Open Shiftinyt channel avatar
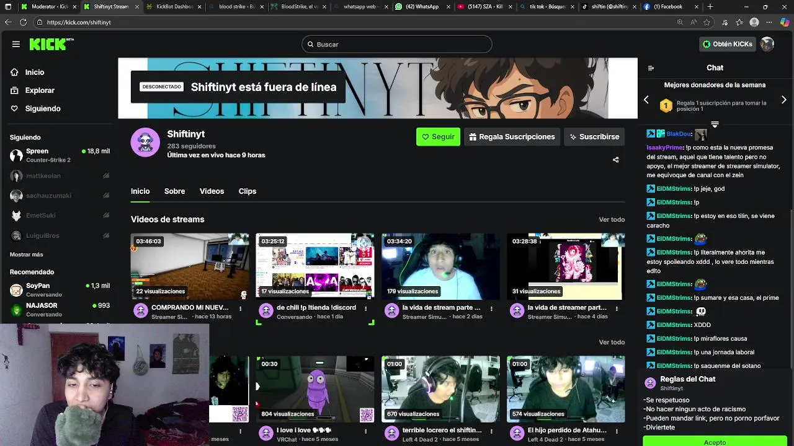Viewport: 794px width, 446px height. (x=145, y=142)
